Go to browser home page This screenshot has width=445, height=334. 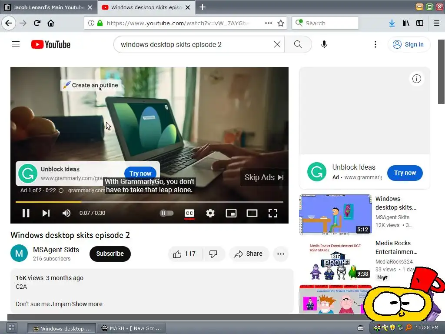51,23
